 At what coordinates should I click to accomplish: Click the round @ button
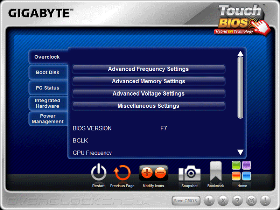point(251,201)
